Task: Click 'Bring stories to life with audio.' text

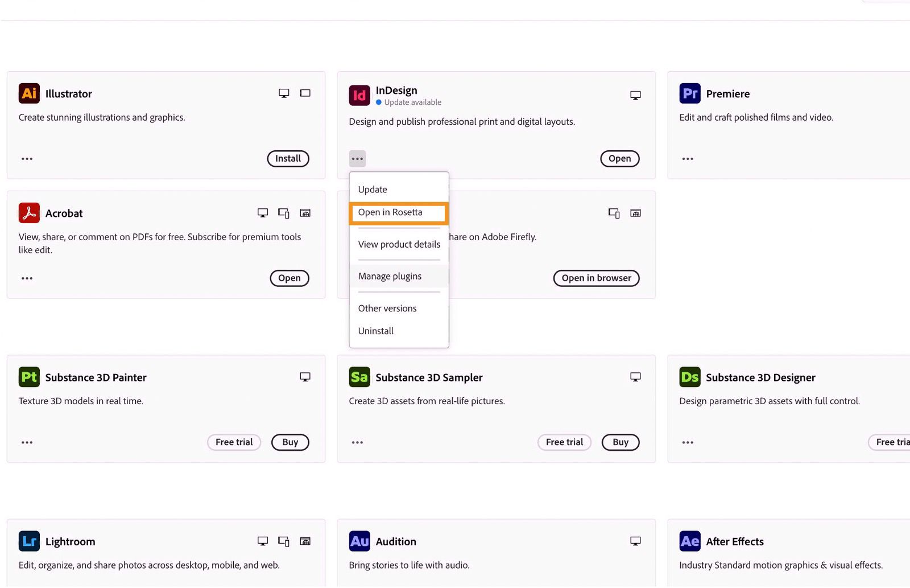Action: pyautogui.click(x=409, y=565)
